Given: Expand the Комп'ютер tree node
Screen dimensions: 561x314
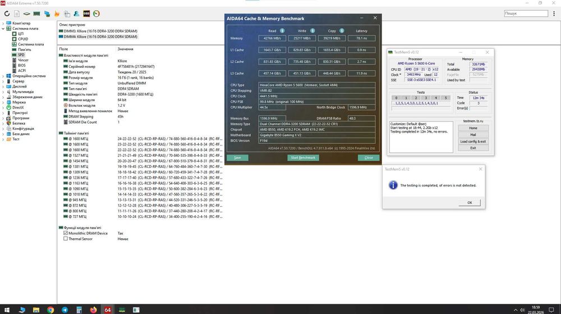Looking at the screenshot, I should click(3, 23).
